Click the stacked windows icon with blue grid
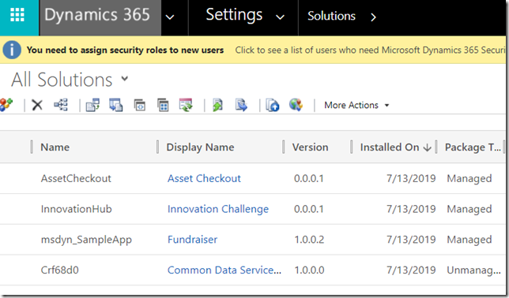This screenshot has width=509, height=298. [163, 105]
